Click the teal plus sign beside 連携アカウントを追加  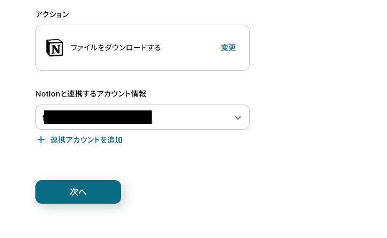(x=41, y=140)
